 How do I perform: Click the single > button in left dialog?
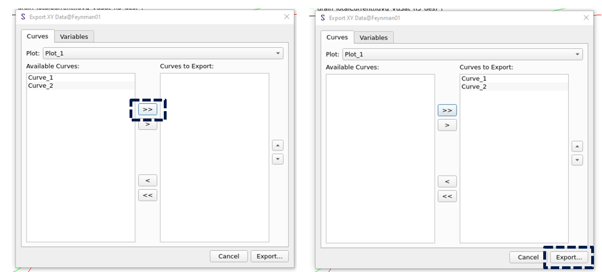(x=147, y=124)
